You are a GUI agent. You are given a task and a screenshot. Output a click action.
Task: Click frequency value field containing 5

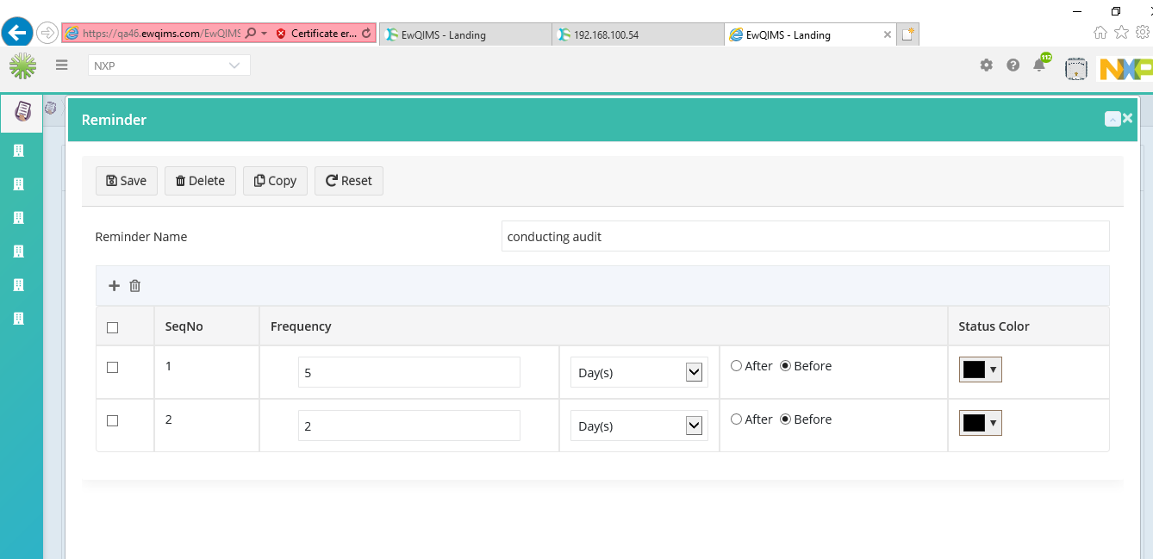point(409,372)
